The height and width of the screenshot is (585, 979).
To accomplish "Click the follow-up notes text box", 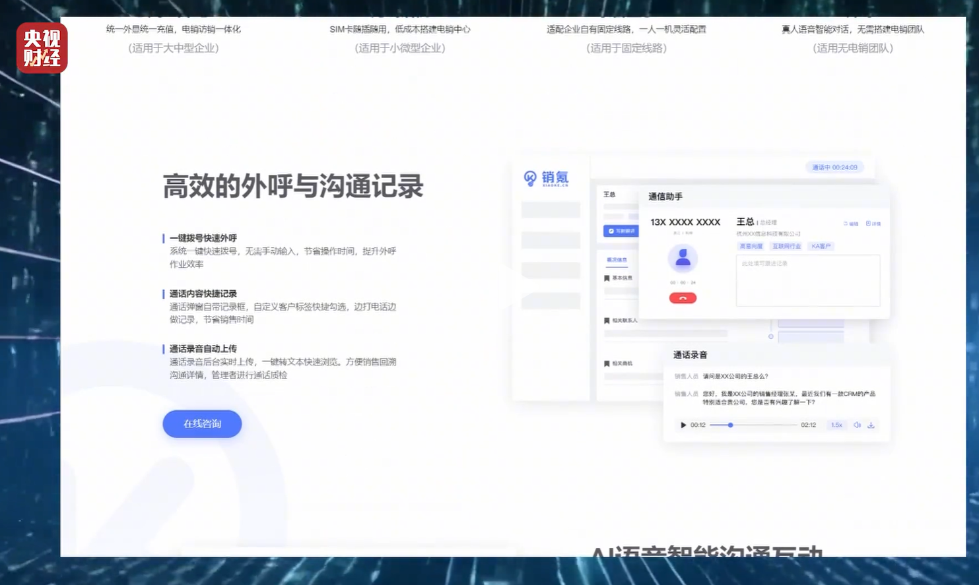I will tap(807, 281).
